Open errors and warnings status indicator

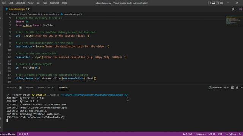tap(24, 134)
